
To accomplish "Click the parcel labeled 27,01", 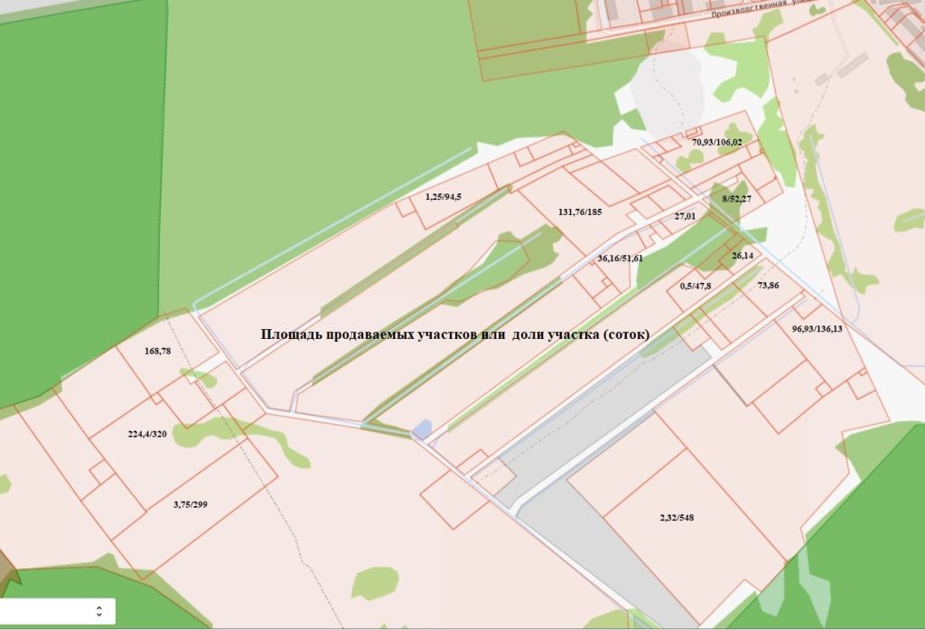I will point(686,217).
